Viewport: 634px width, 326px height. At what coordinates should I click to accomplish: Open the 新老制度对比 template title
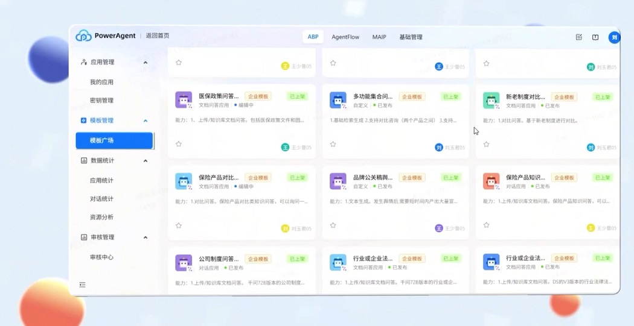click(526, 97)
